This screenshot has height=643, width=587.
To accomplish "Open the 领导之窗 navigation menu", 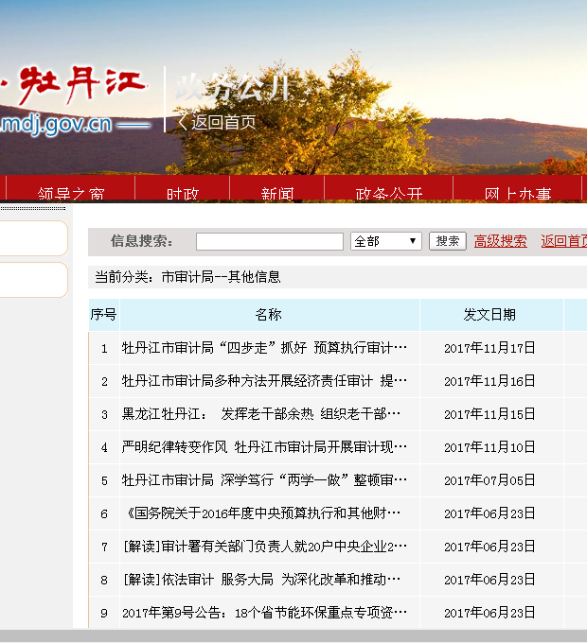I will tap(71, 193).
